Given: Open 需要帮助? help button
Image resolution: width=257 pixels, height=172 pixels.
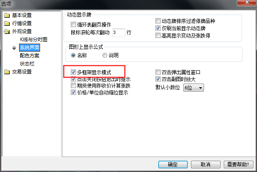Looking at the screenshot, I should click(238, 164).
